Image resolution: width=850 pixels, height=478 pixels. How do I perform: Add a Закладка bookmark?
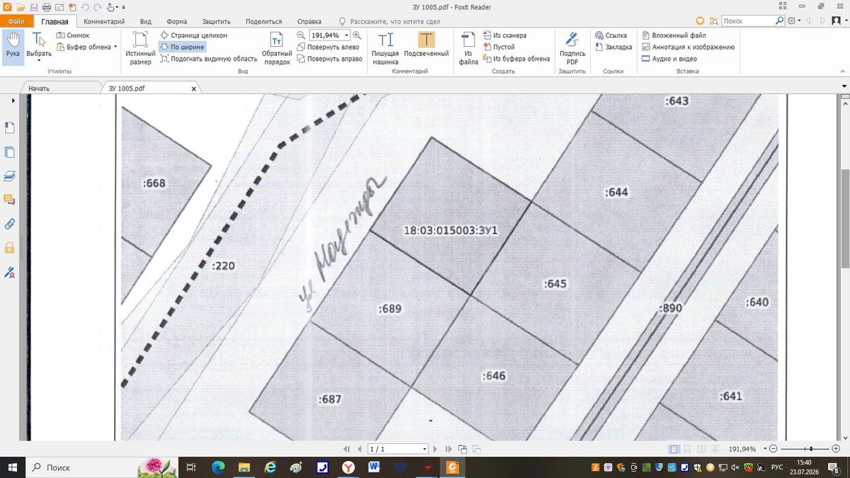pyautogui.click(x=613, y=47)
